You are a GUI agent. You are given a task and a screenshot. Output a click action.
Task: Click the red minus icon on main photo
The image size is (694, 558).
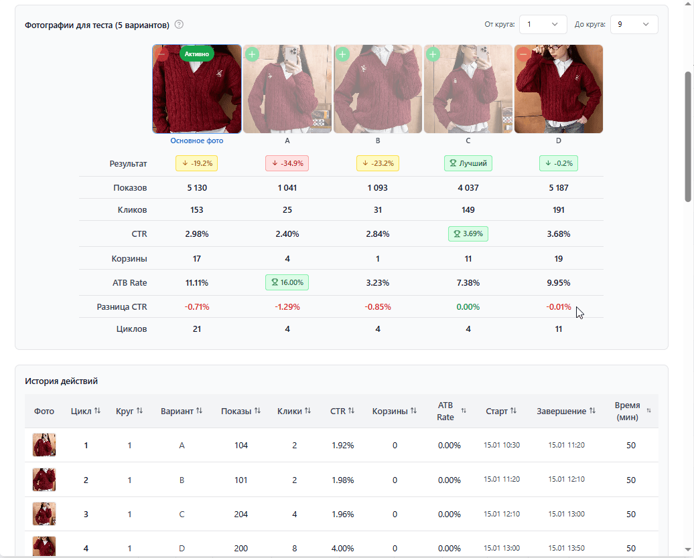(161, 54)
